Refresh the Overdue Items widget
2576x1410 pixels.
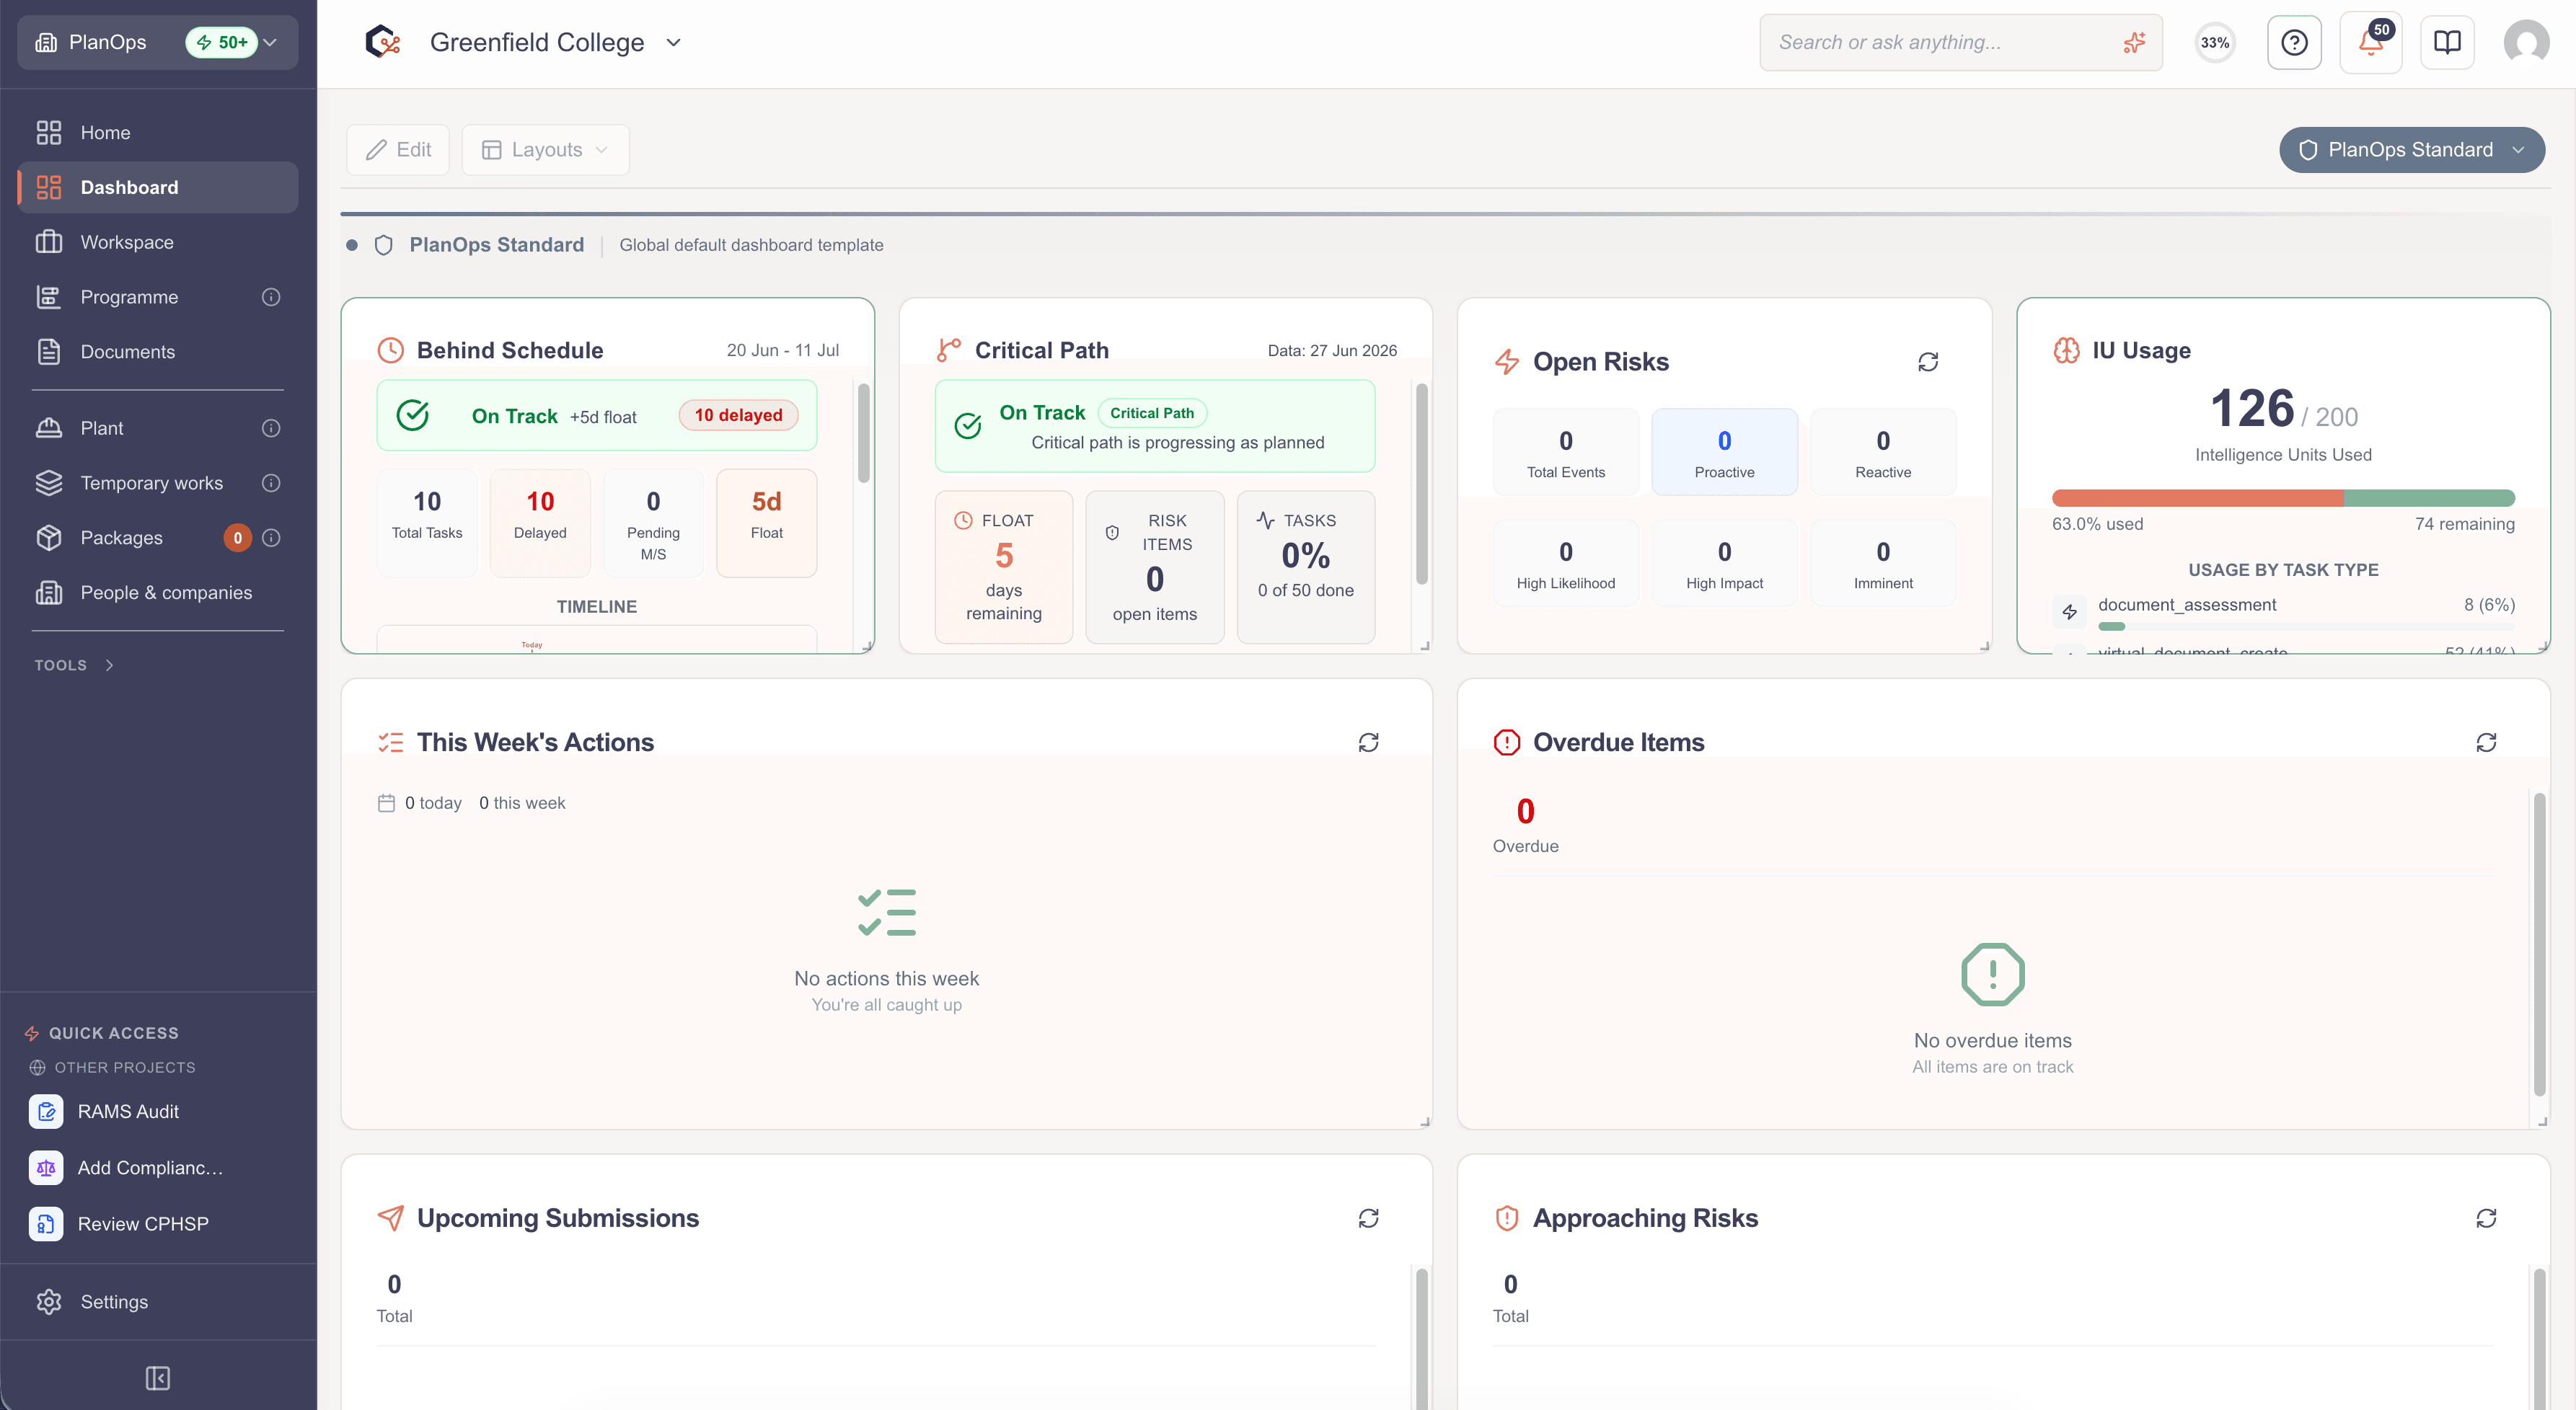point(2486,742)
